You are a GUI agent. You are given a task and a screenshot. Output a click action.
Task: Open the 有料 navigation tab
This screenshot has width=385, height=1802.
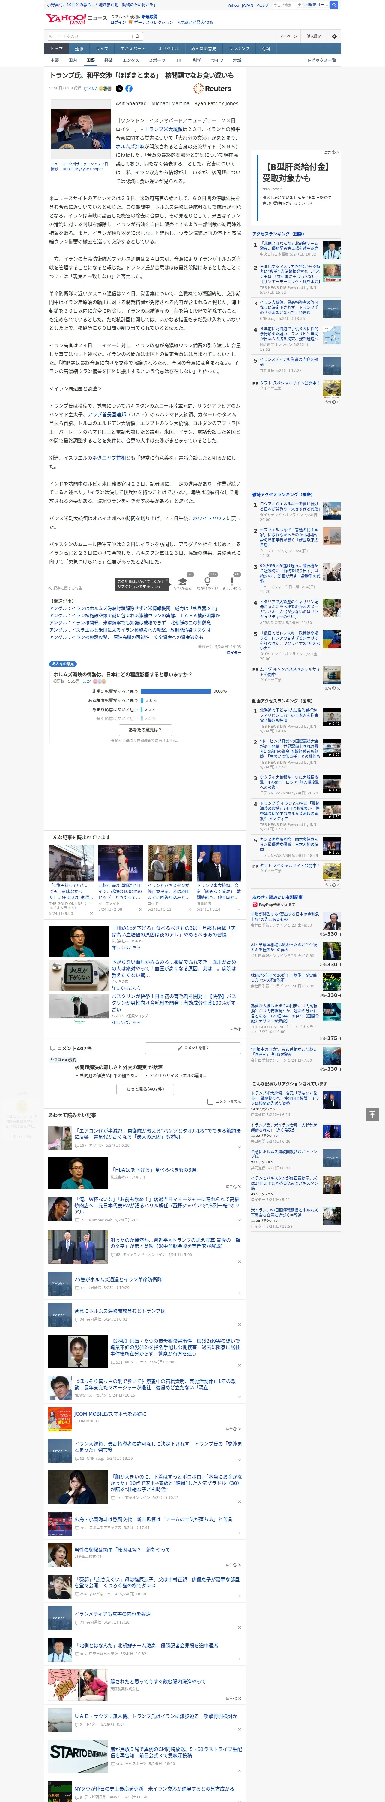(266, 49)
